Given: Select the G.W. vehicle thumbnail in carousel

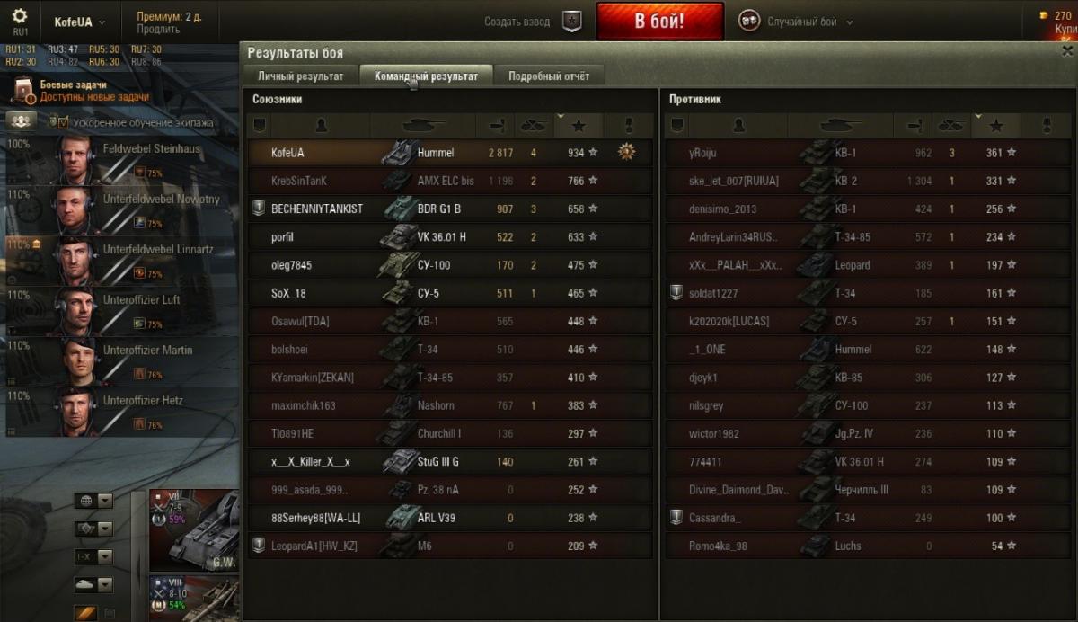Looking at the screenshot, I should (x=195, y=529).
